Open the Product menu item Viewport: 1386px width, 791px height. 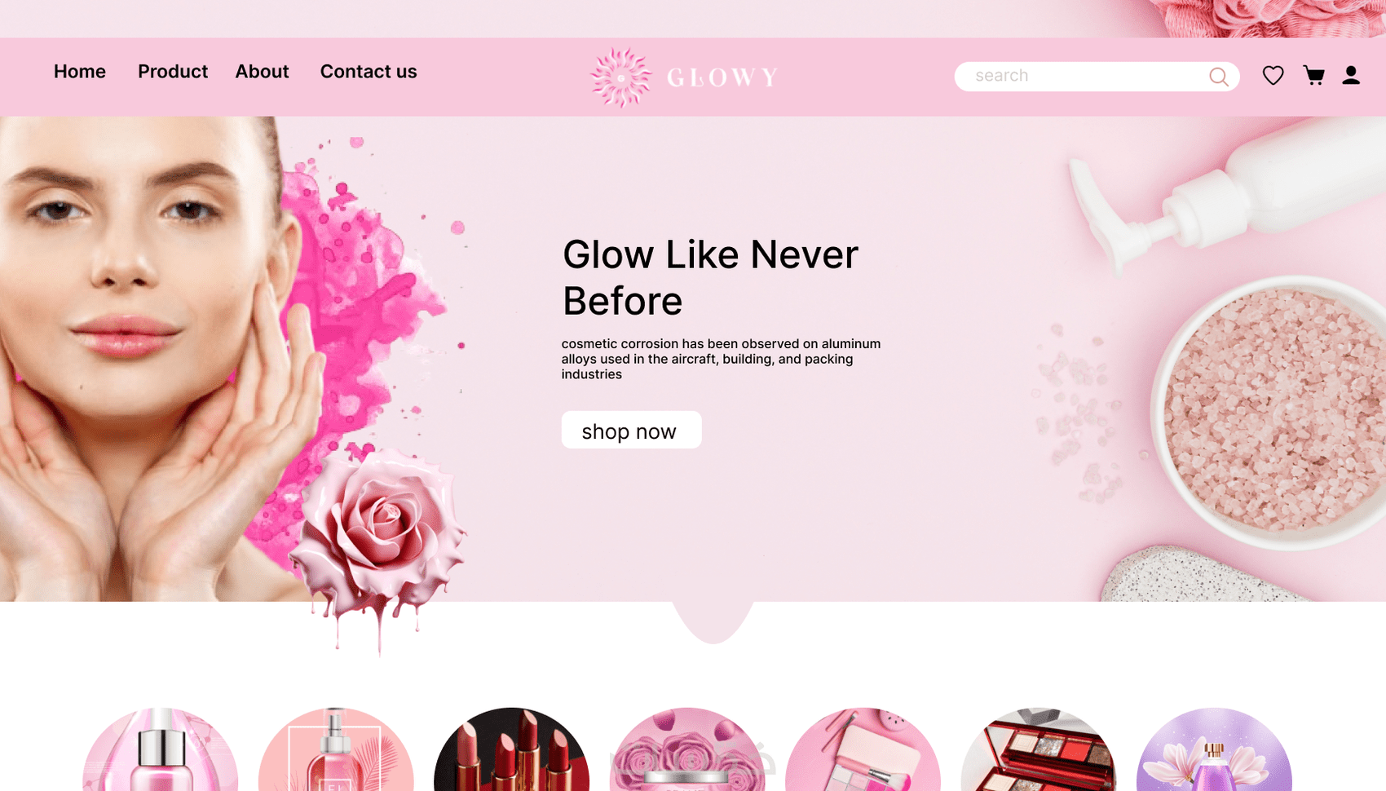click(x=173, y=72)
